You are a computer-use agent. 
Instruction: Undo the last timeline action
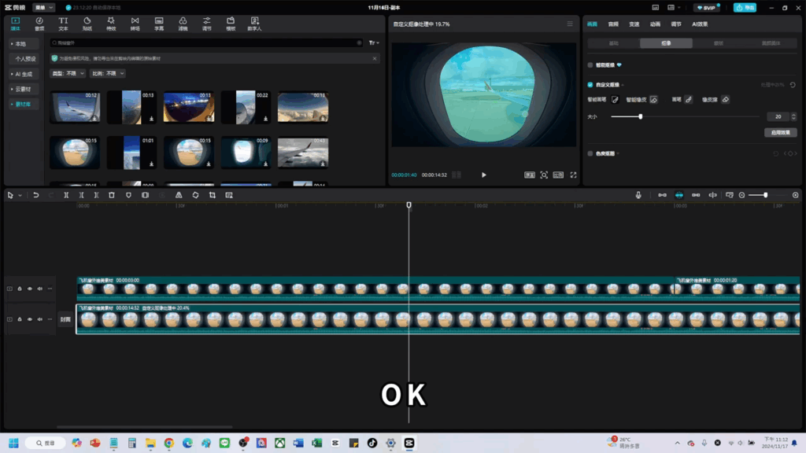[36, 195]
